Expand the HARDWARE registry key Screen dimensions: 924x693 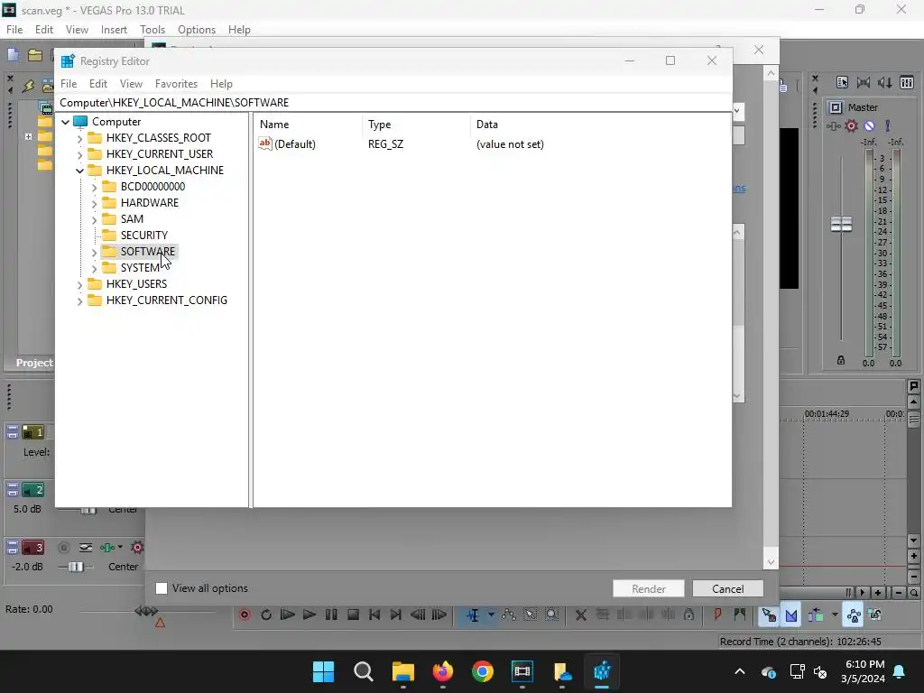coord(94,203)
